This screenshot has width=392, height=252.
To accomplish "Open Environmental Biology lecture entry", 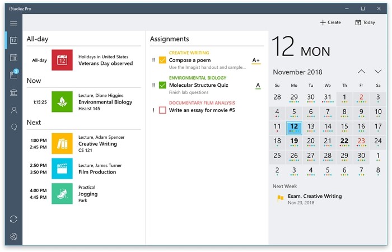I will pos(84,102).
